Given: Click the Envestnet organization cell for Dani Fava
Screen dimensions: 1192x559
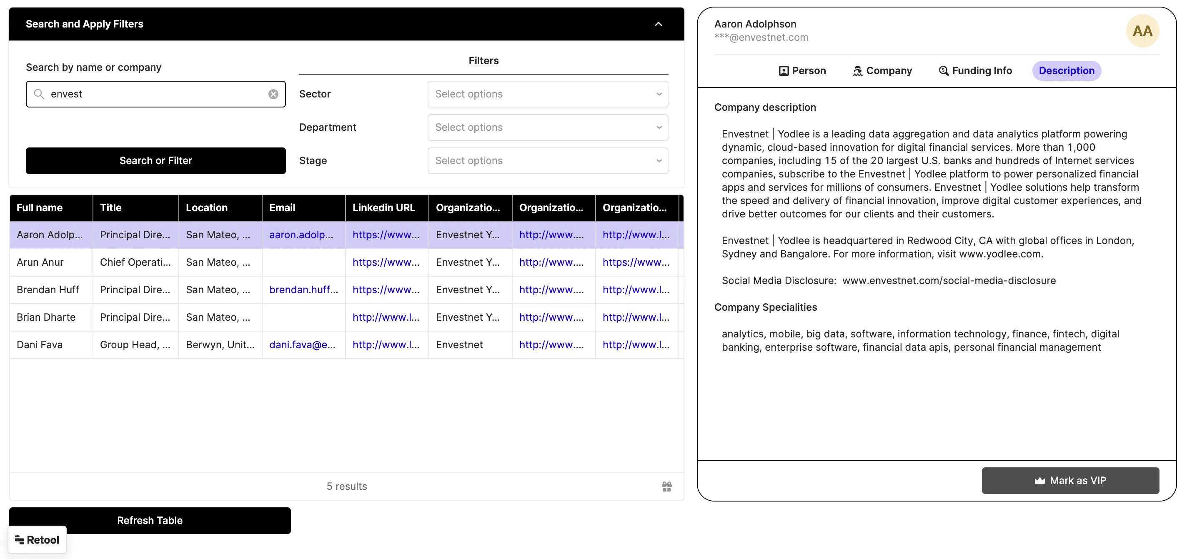Looking at the screenshot, I should click(x=470, y=345).
